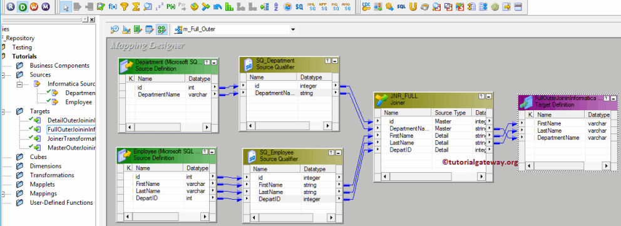Open the Mapplet Designer tool
This screenshot has height=226, width=621.
[x=150, y=29]
